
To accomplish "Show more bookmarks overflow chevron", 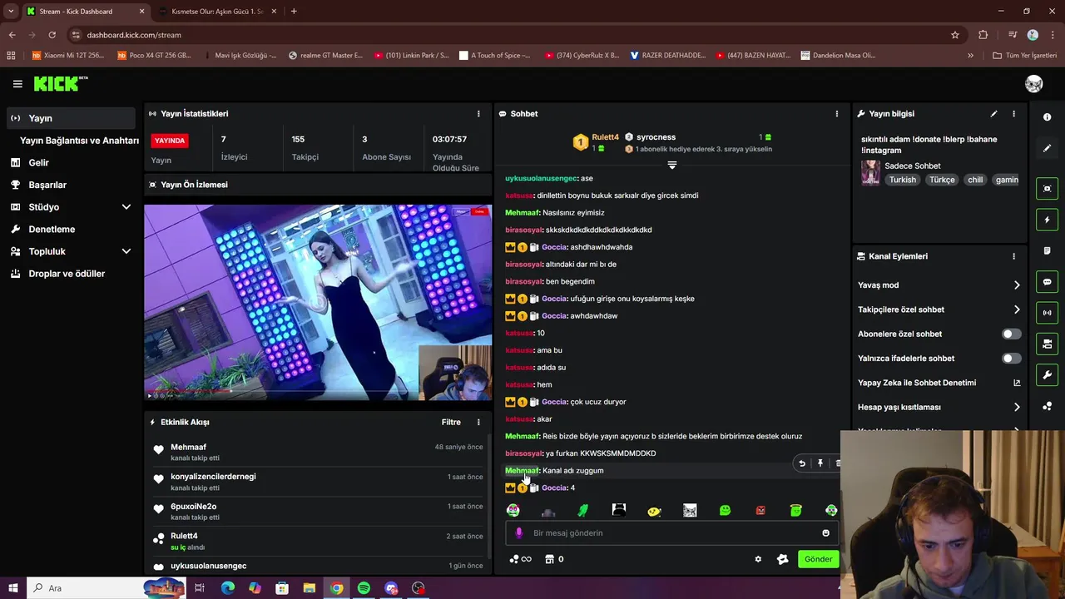I will [x=970, y=56].
